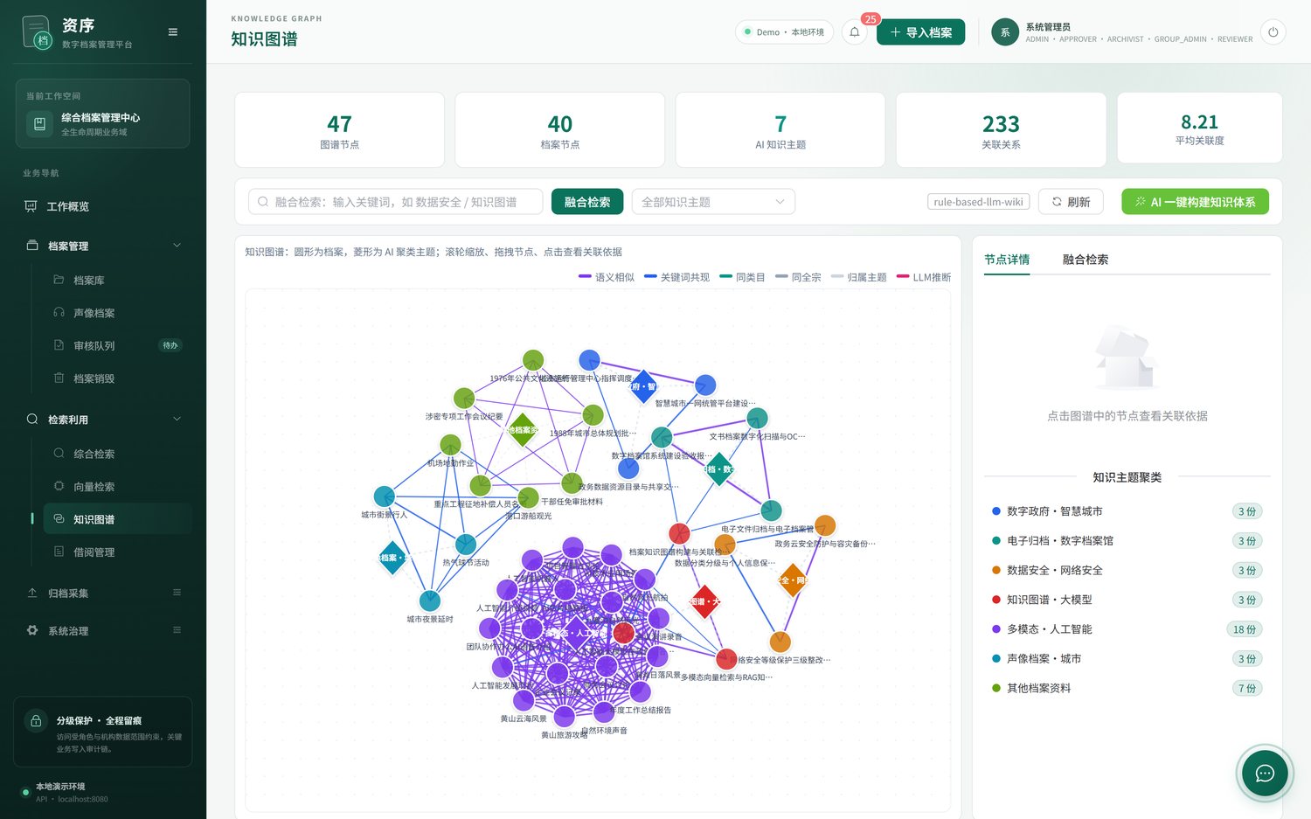Collapse the 检索利用 section chevron

pos(177,420)
